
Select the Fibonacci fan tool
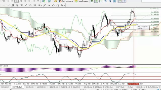[x=53, y=5]
